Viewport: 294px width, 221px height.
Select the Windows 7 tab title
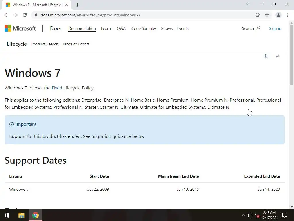(x=37, y=5)
